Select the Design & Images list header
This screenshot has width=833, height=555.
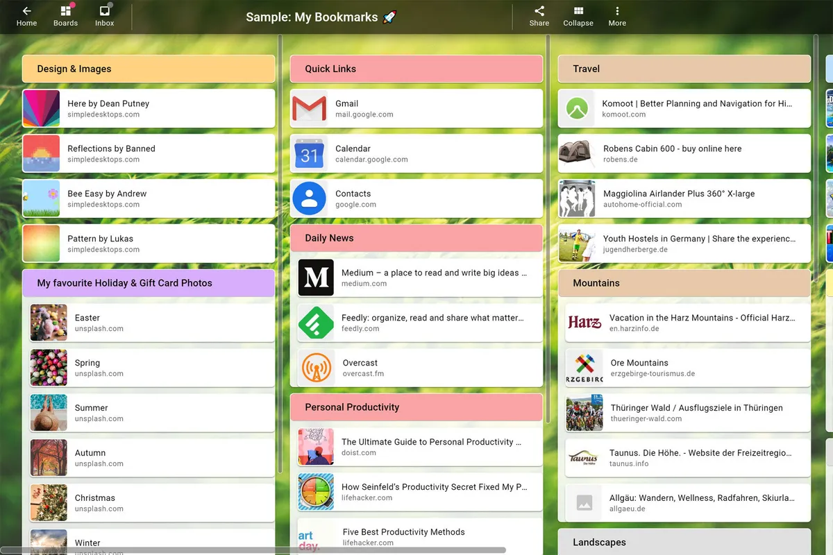(149, 69)
